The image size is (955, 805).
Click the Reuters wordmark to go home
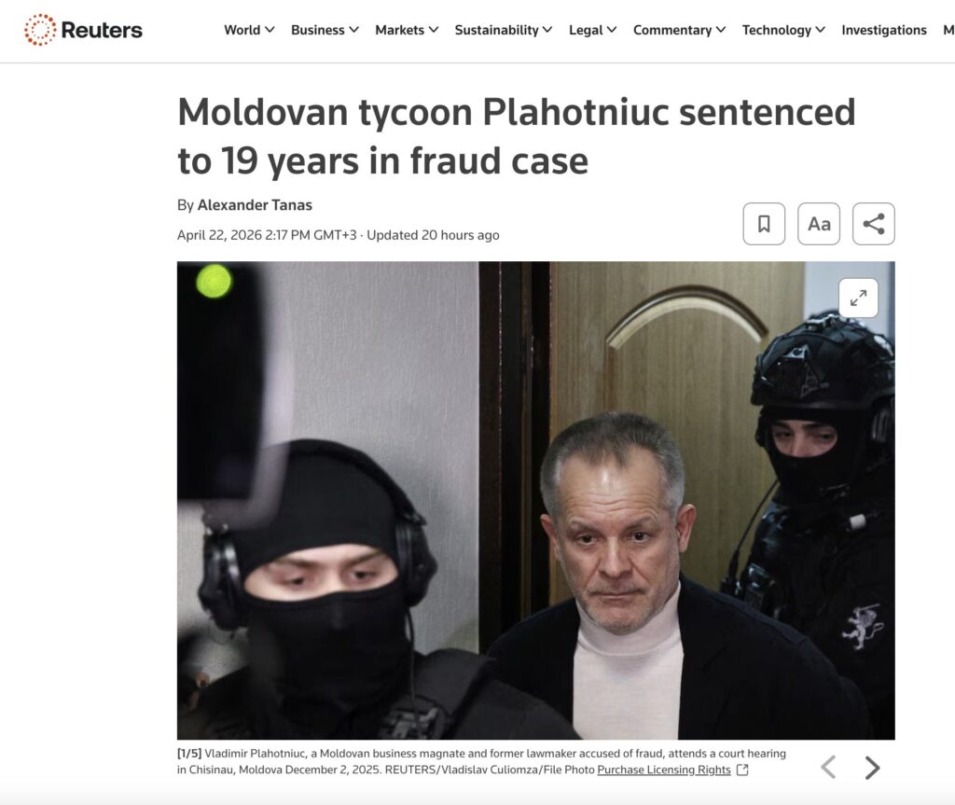[x=102, y=30]
